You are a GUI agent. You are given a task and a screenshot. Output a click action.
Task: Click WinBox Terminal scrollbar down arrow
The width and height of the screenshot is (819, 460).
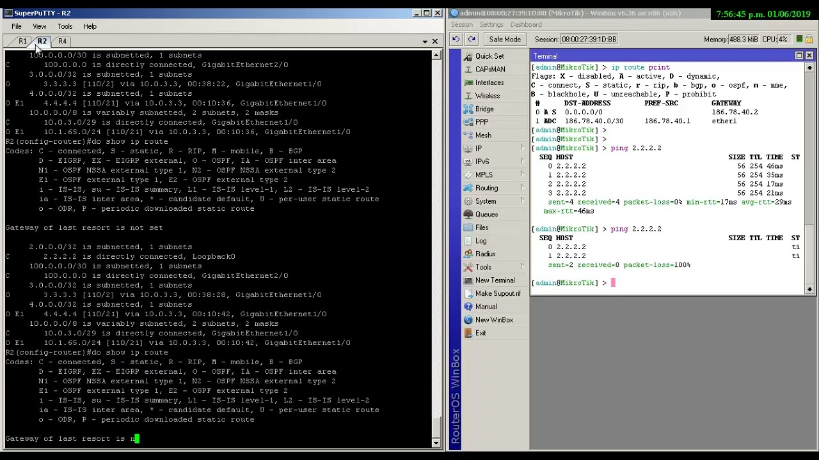pos(809,289)
